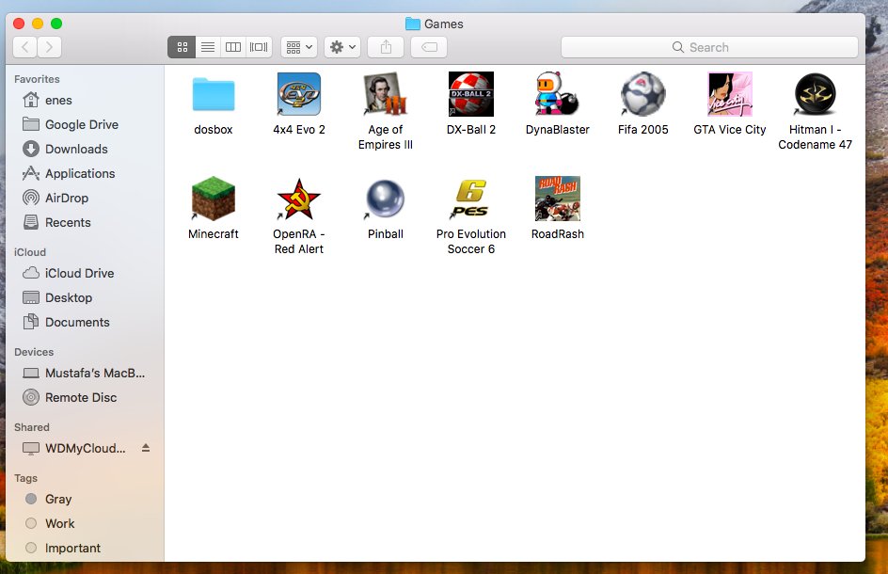Screen dimensions: 888x574
Task: Open iCloud Drive in the sidebar
Action: (x=85, y=273)
